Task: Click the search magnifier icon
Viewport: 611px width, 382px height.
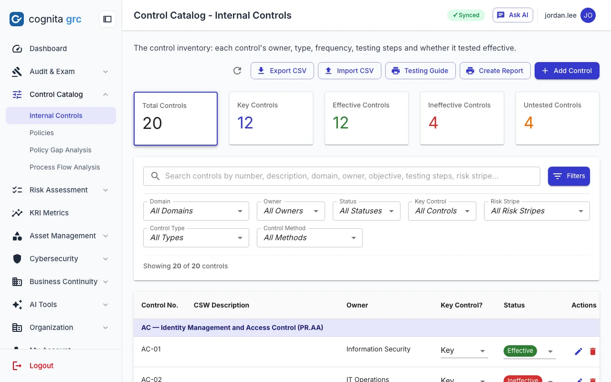Action: pos(155,176)
